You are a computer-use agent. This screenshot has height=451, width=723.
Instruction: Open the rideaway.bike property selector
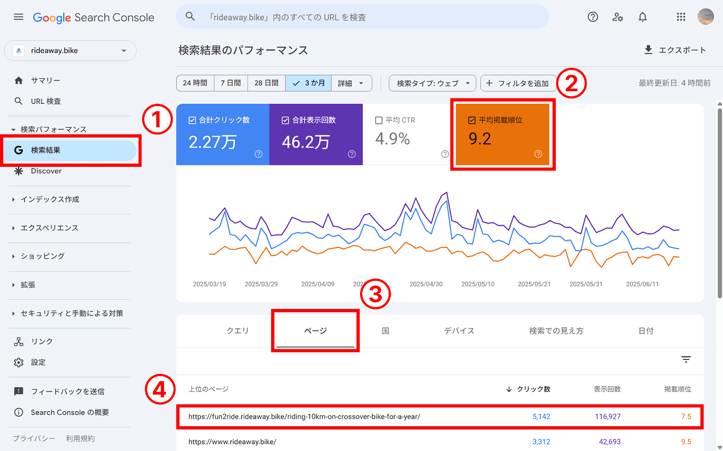point(70,51)
